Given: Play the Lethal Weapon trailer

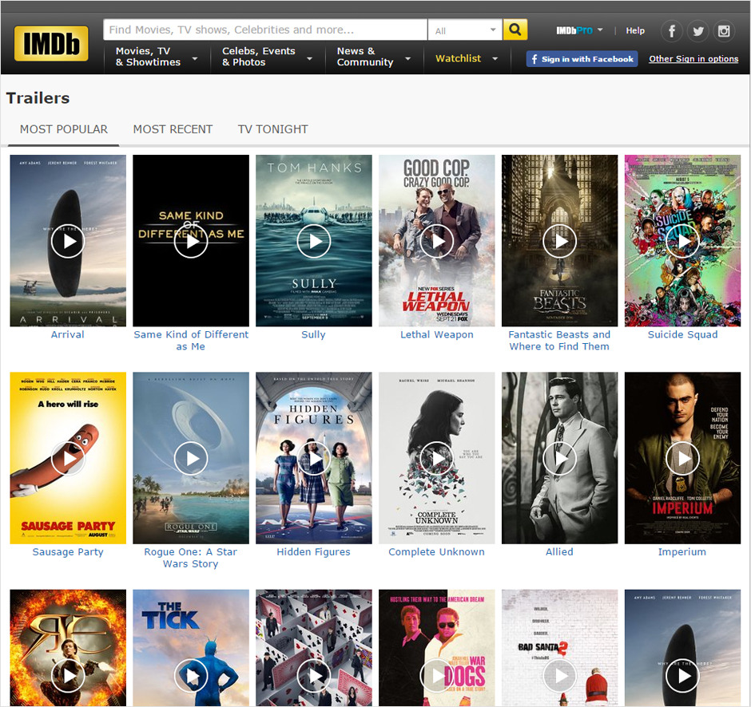Looking at the screenshot, I should [x=437, y=241].
